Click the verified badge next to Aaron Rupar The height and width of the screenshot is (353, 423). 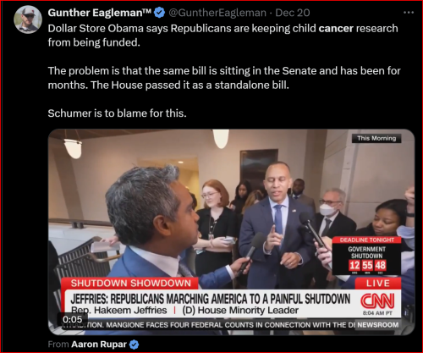(135, 345)
